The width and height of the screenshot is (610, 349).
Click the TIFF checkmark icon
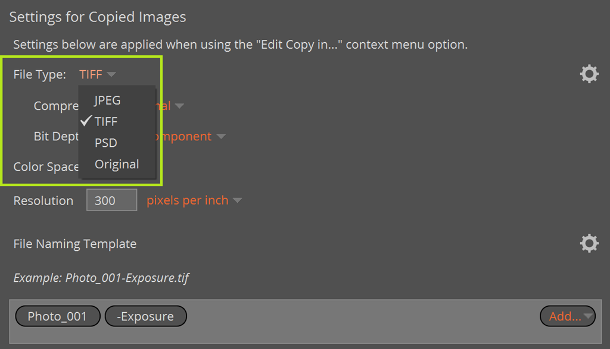(x=86, y=121)
